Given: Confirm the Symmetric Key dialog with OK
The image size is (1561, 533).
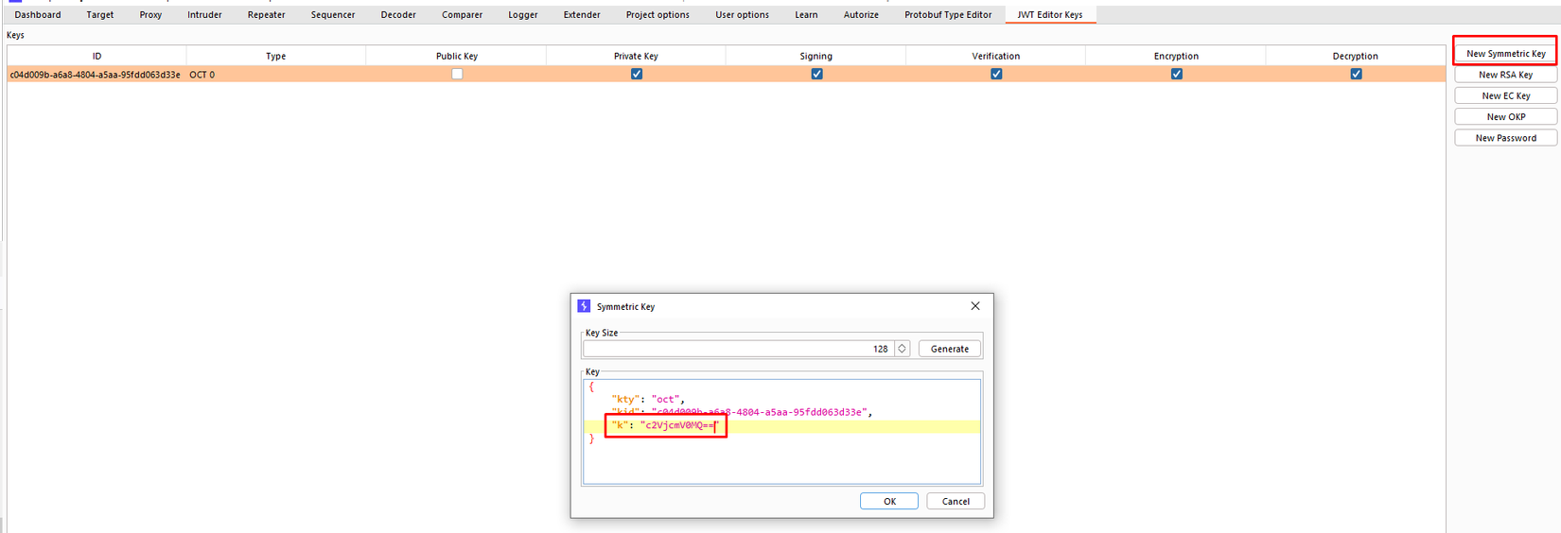Looking at the screenshot, I should point(889,501).
